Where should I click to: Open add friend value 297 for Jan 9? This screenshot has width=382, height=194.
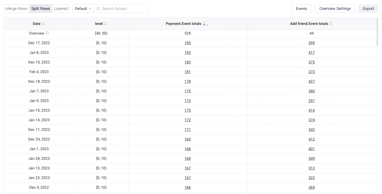[312, 101]
